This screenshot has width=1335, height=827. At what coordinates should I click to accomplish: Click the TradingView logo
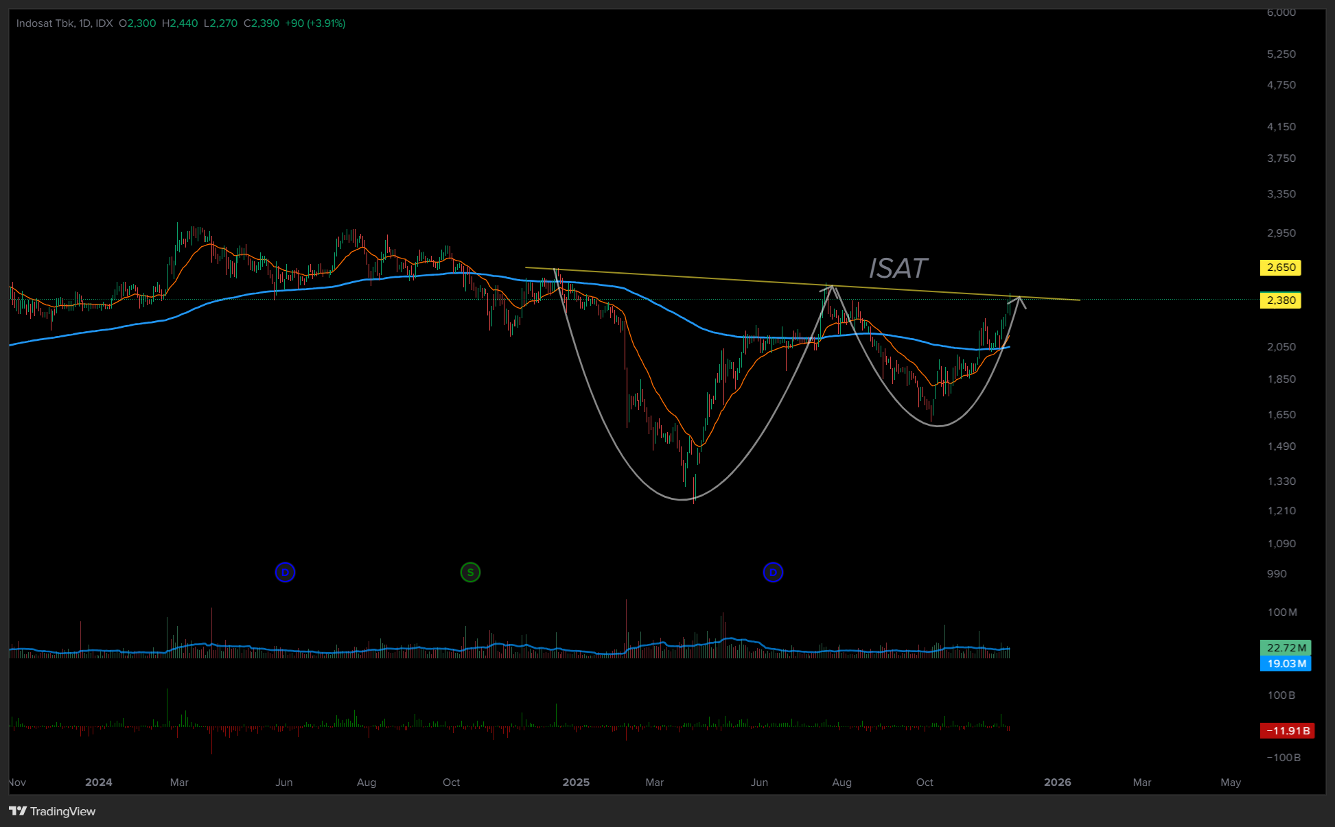tap(52, 811)
